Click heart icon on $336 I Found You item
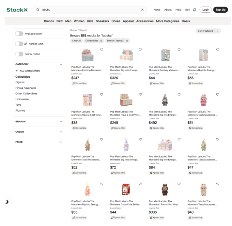The height and width of the screenshot is (226, 232). click(x=179, y=184)
